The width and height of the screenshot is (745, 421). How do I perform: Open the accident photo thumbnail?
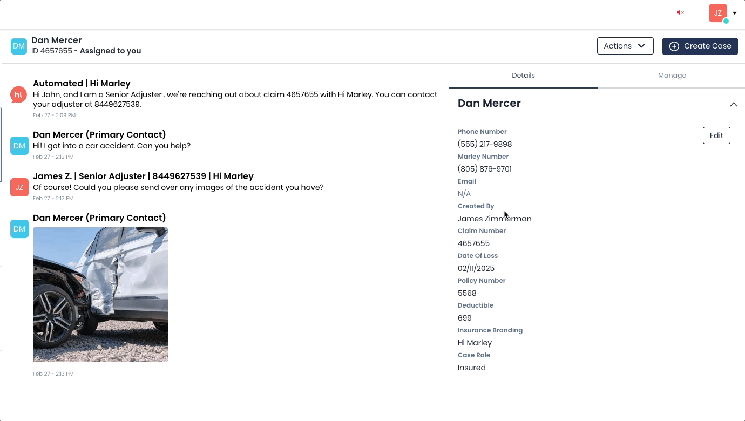(100, 294)
